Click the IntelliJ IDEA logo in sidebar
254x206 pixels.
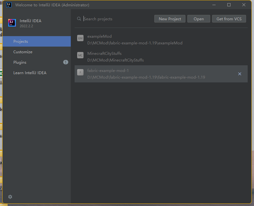pyautogui.click(x=12, y=23)
